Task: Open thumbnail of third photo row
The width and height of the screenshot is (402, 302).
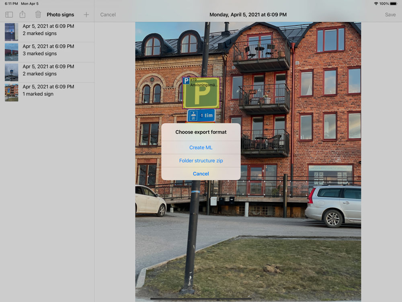Action: 12,72
